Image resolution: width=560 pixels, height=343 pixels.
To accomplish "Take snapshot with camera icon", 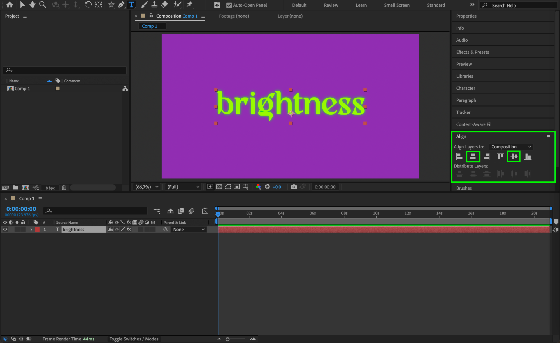I will [293, 187].
